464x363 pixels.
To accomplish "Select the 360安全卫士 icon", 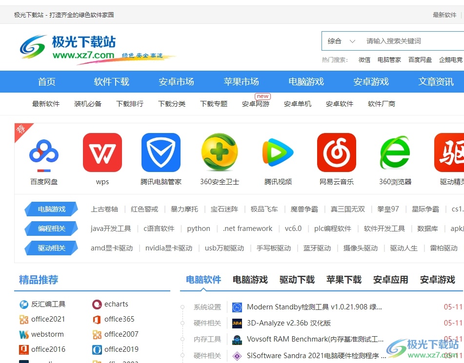I will [x=219, y=152].
